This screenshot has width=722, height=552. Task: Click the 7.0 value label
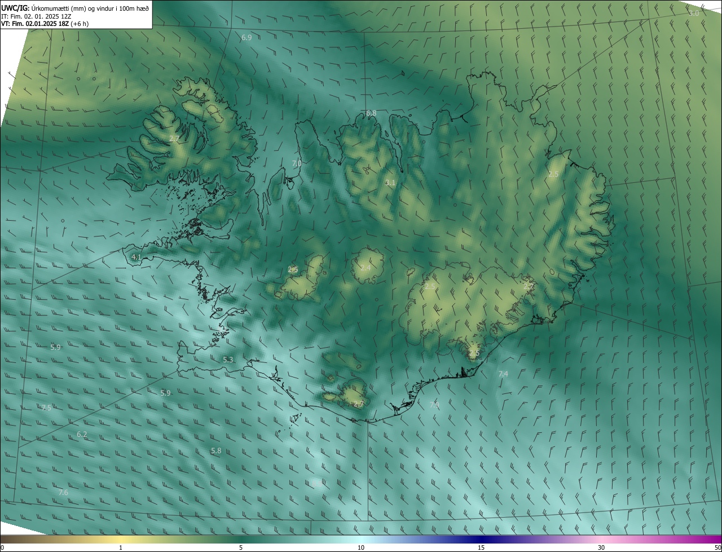pyautogui.click(x=297, y=163)
